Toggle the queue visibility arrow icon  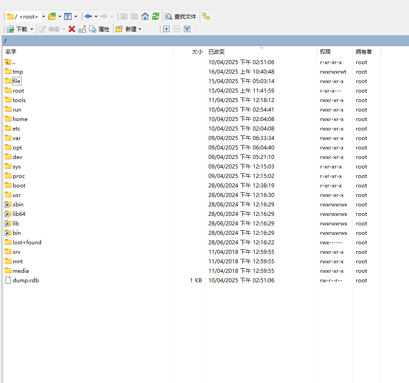tap(187, 28)
